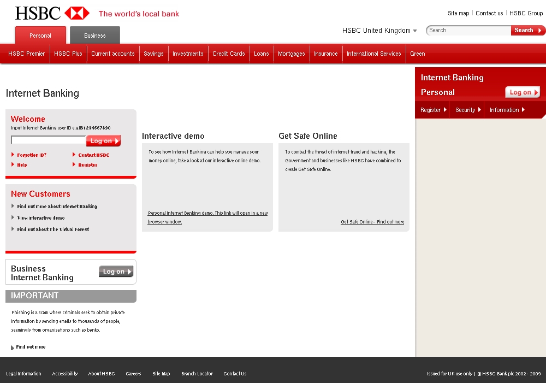Click the Get Safe Online heading

(308, 136)
